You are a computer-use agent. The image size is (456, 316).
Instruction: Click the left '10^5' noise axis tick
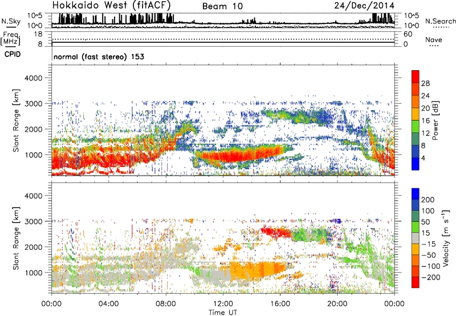(35, 16)
